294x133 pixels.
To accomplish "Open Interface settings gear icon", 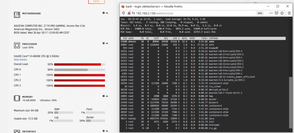I will tap(103, 131).
